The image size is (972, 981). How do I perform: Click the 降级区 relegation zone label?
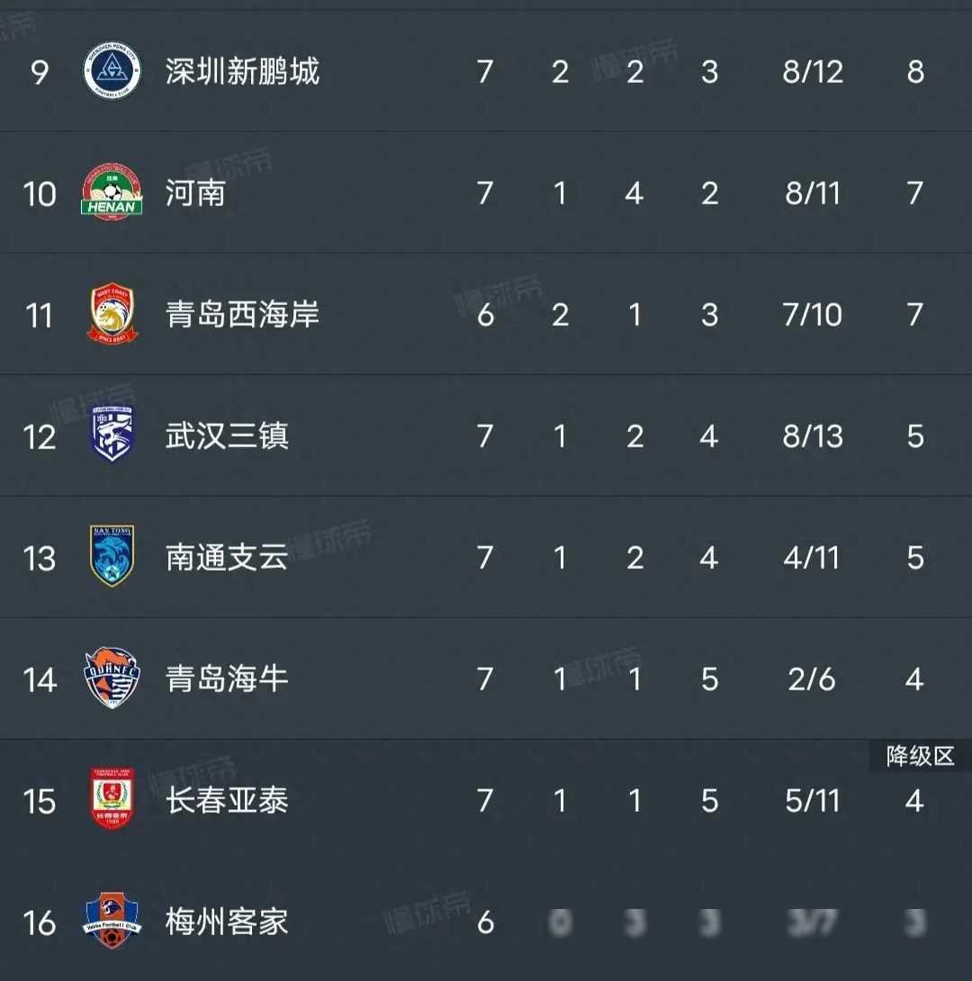click(920, 756)
